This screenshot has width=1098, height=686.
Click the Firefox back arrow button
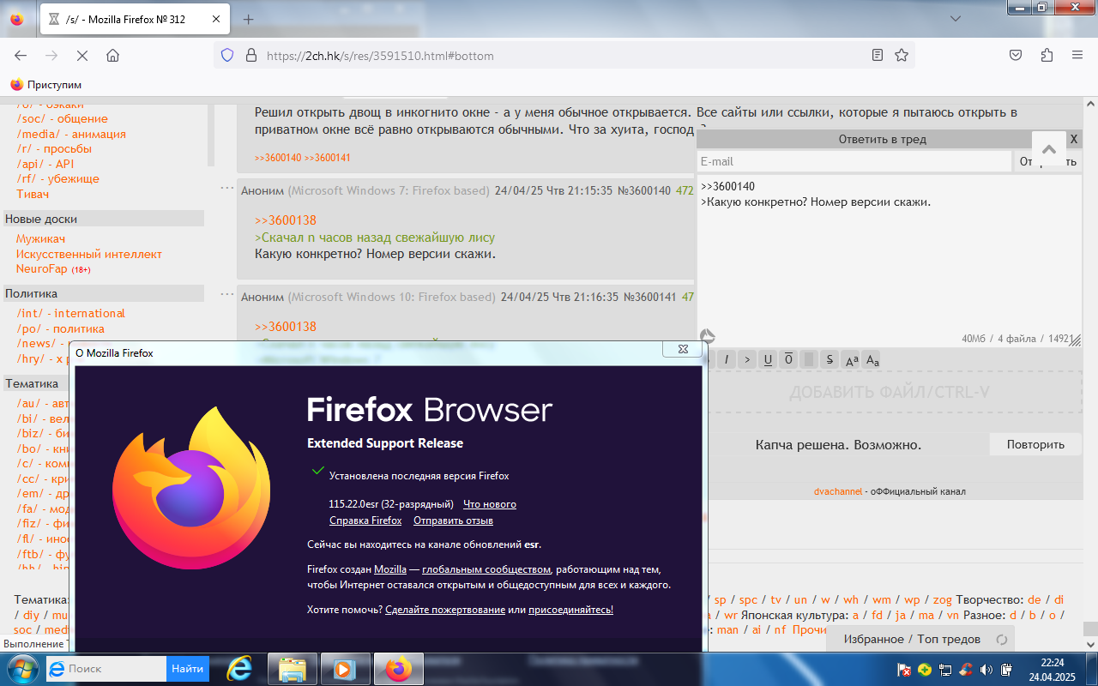pyautogui.click(x=21, y=55)
